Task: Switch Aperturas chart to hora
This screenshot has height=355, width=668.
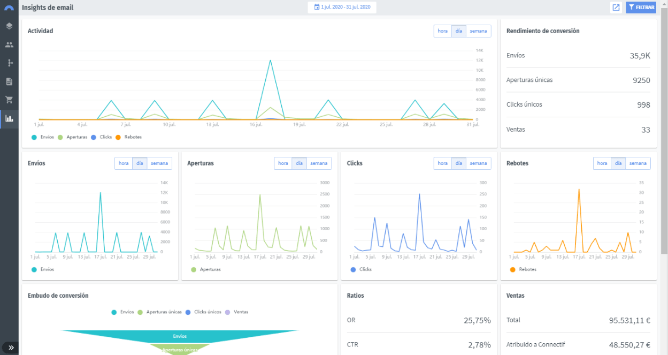Action: pos(283,163)
